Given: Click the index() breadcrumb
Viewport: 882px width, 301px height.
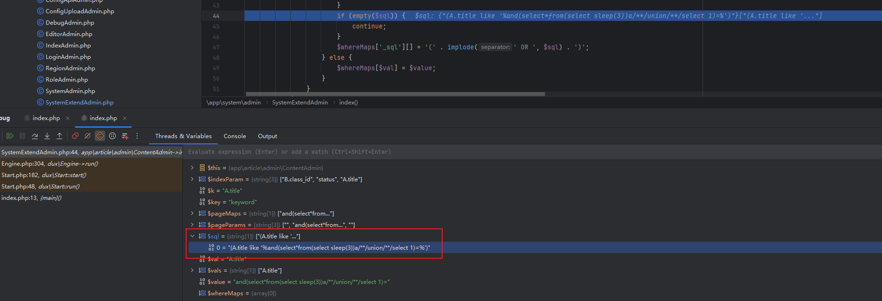Looking at the screenshot, I should 348,102.
